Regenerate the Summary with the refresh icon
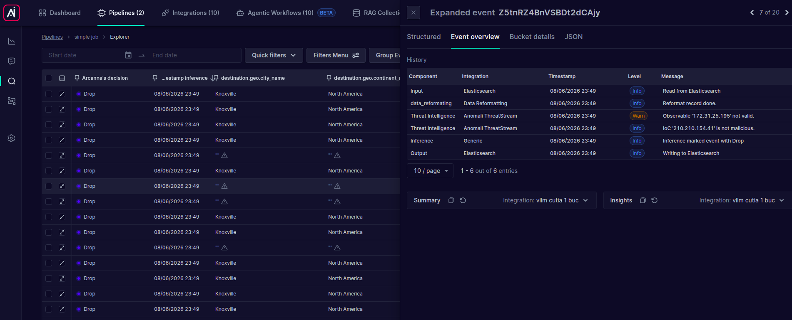The width and height of the screenshot is (792, 320). tap(463, 200)
